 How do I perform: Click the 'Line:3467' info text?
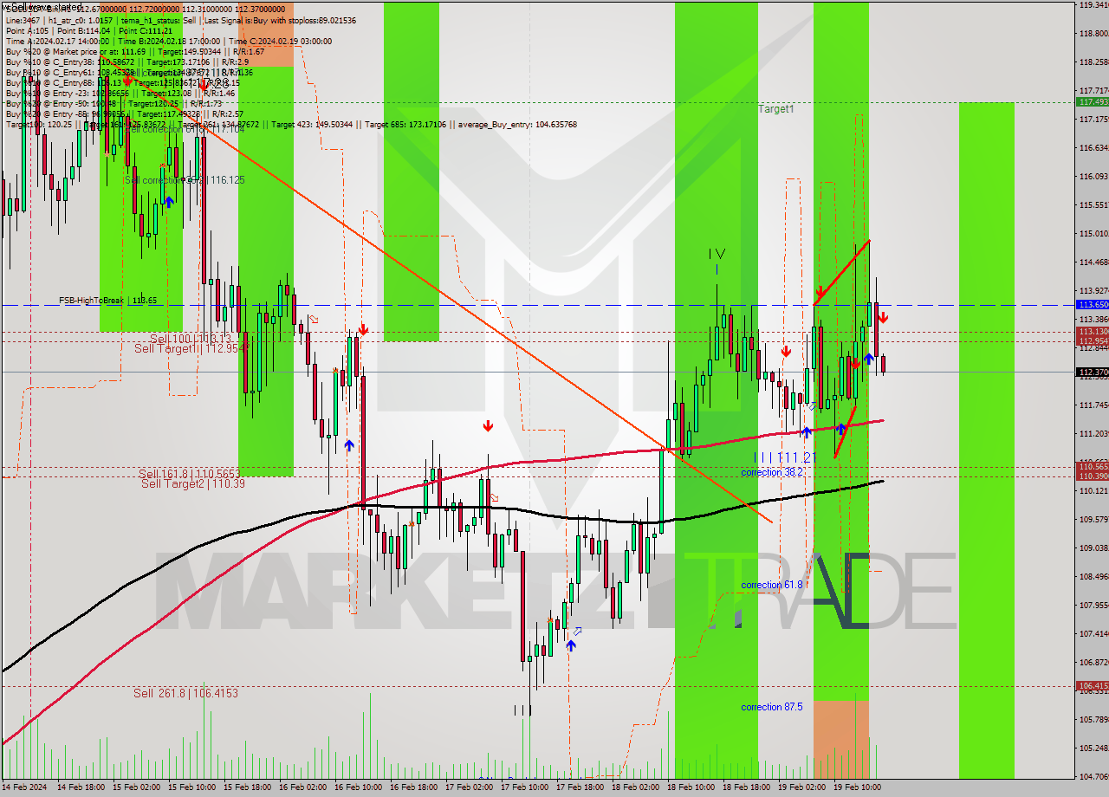[23, 20]
